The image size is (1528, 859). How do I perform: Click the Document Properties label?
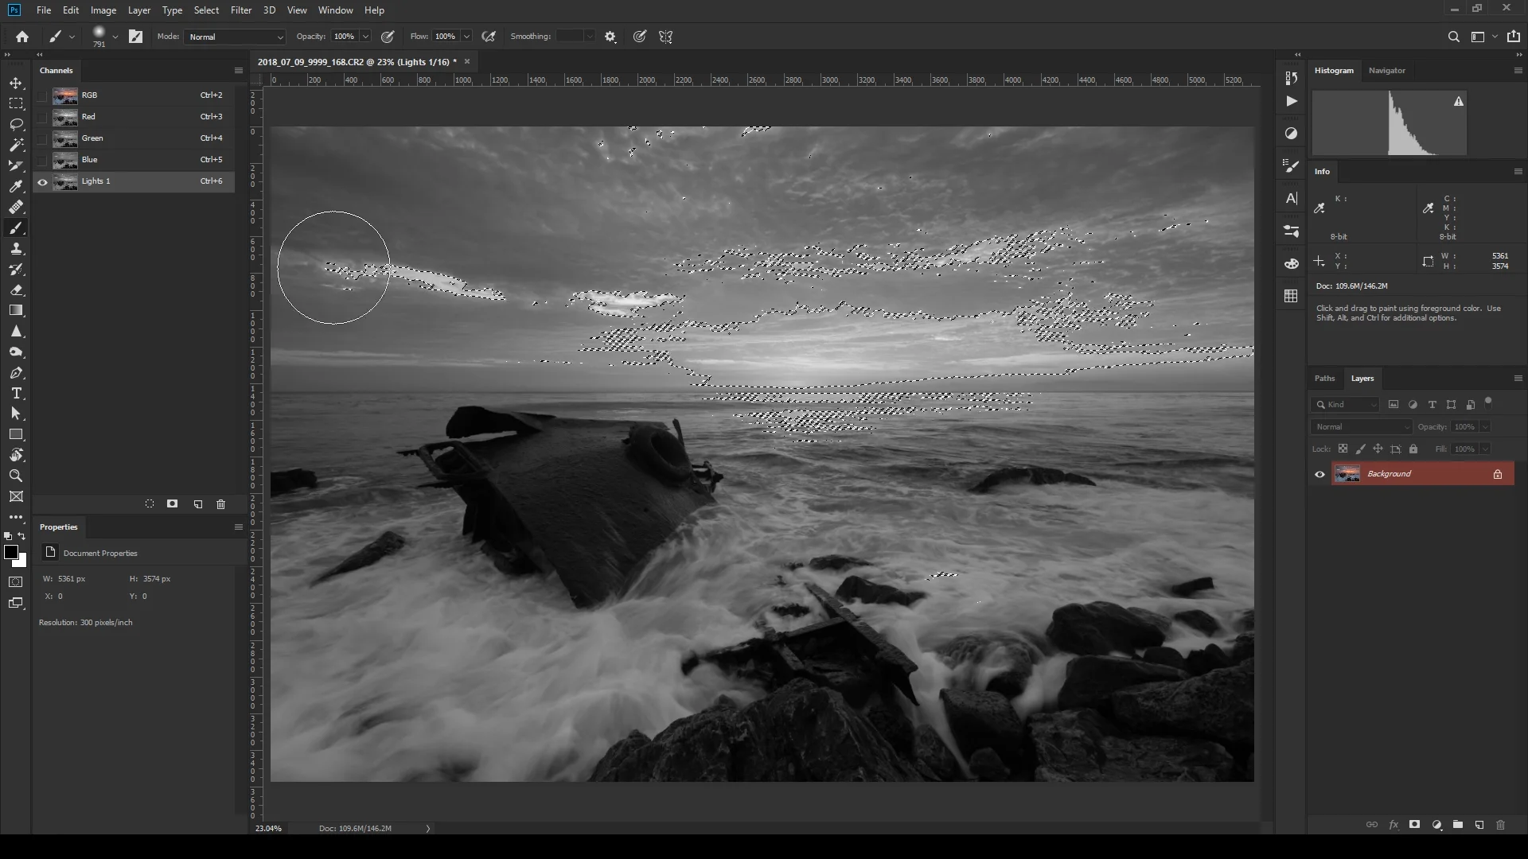click(100, 554)
